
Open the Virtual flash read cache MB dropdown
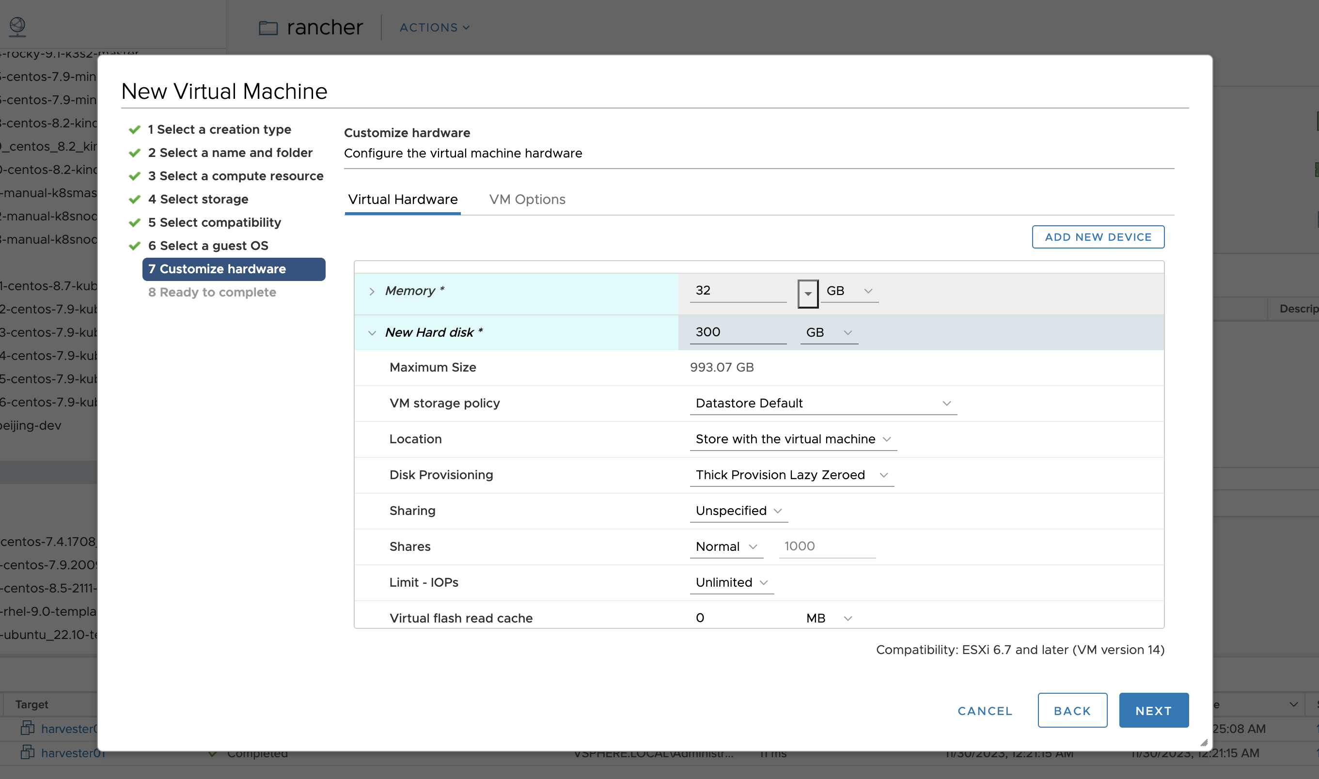(x=829, y=618)
